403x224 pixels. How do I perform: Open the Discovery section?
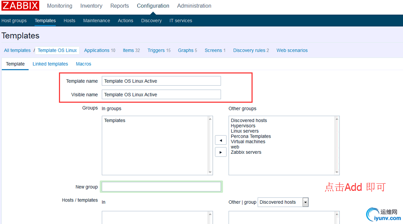[151, 21]
